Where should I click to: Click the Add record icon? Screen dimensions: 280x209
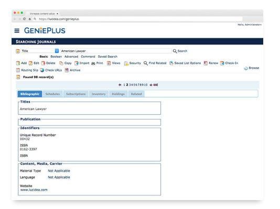coord(18,63)
